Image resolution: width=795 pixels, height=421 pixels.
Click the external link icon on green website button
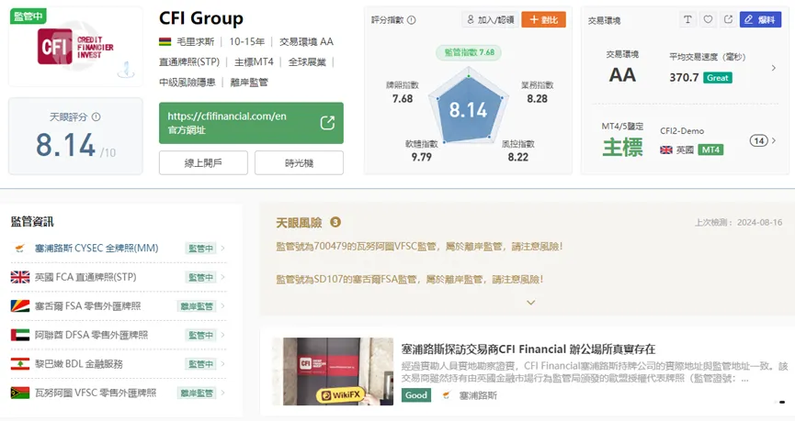[327, 123]
